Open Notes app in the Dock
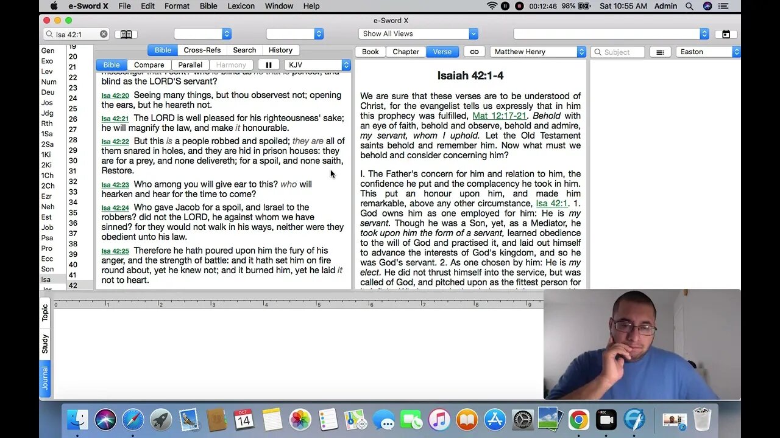 pos(272,420)
